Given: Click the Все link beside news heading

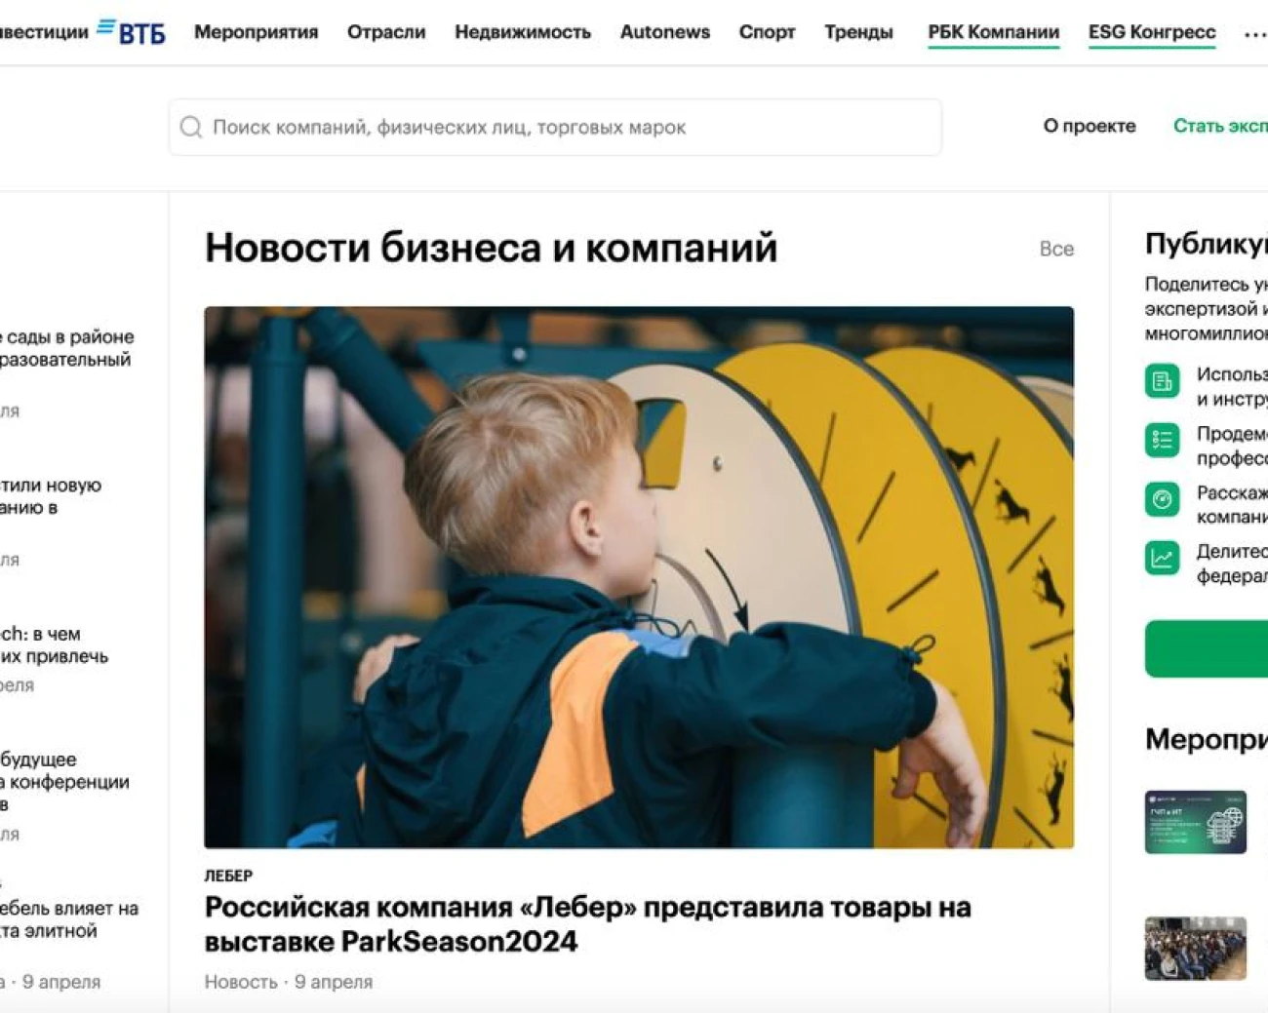Looking at the screenshot, I should (1056, 249).
